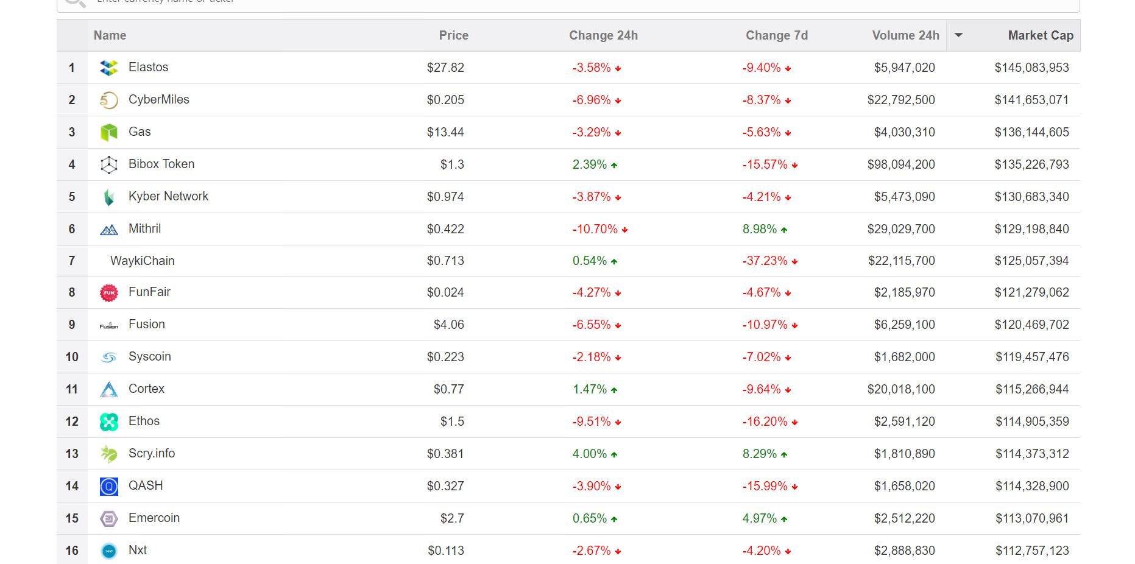Sort by Market Cap column header
This screenshot has height=564, width=1135.
point(1041,35)
